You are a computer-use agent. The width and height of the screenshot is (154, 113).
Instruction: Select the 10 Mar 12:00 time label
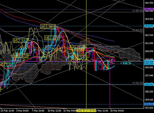coord(54,111)
